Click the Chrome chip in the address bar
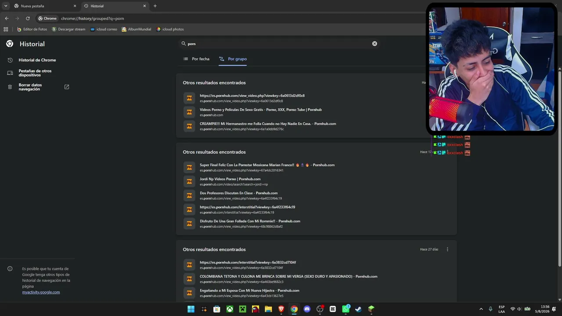Screen dimensions: 562x316 tap(47, 18)
